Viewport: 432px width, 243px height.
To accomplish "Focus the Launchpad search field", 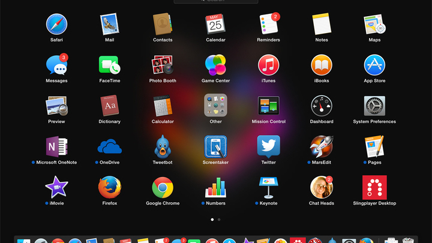I will pos(216,1).
